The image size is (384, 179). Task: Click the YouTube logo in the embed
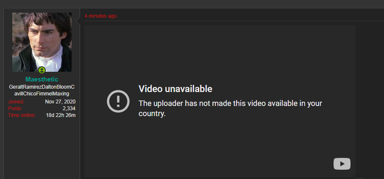[x=342, y=164]
